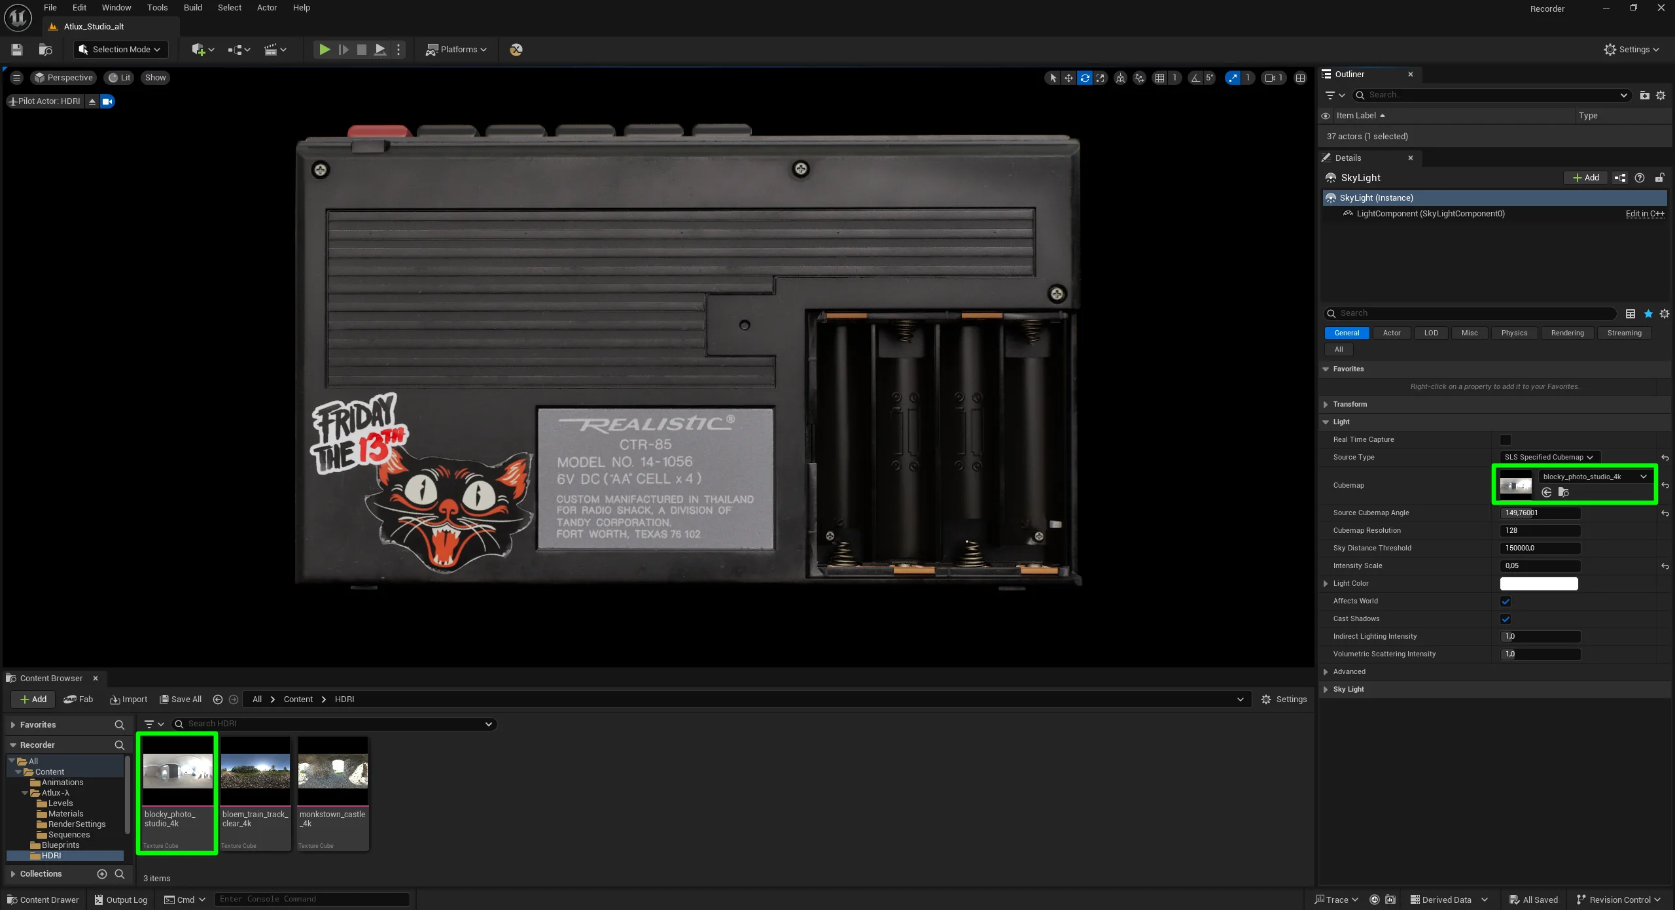Expand the Light Color property
Image resolution: width=1675 pixels, height=910 pixels.
click(x=1326, y=584)
